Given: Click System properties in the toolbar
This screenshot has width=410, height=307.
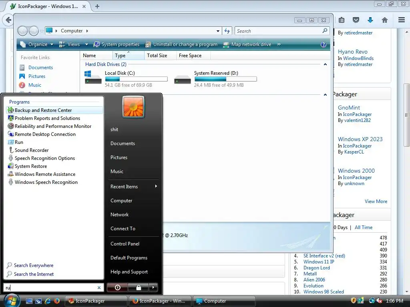Looking at the screenshot, I should pos(117,44).
